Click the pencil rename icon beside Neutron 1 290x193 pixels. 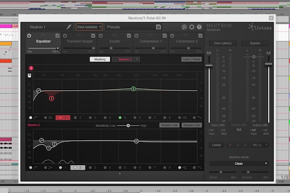tap(69, 27)
